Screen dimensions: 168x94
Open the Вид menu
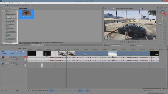10,3
